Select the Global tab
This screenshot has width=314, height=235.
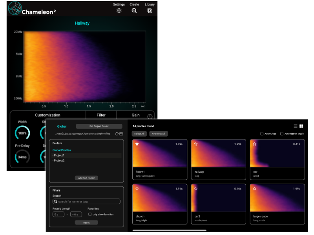tap(62, 126)
